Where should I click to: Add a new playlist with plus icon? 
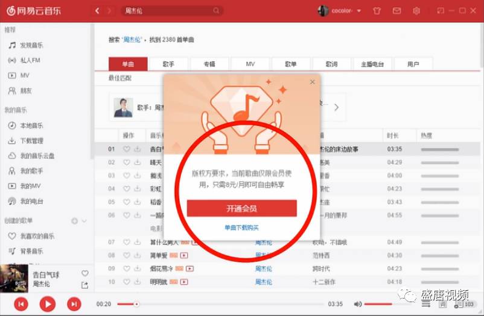click(74, 221)
